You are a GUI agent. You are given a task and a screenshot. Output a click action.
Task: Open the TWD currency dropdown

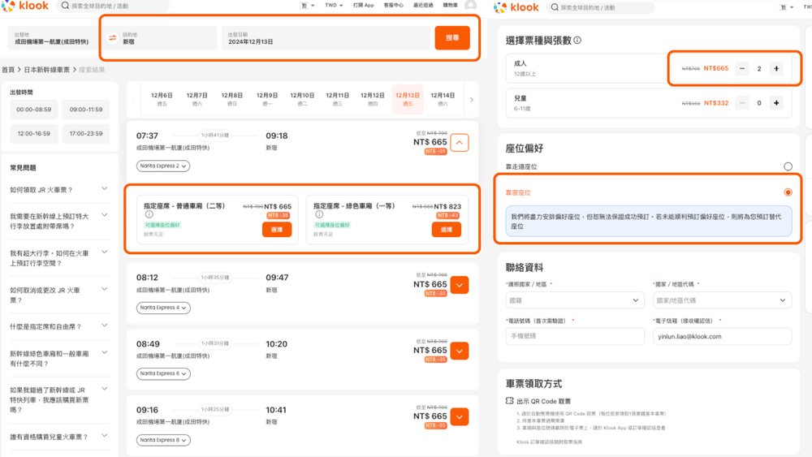(x=334, y=5)
